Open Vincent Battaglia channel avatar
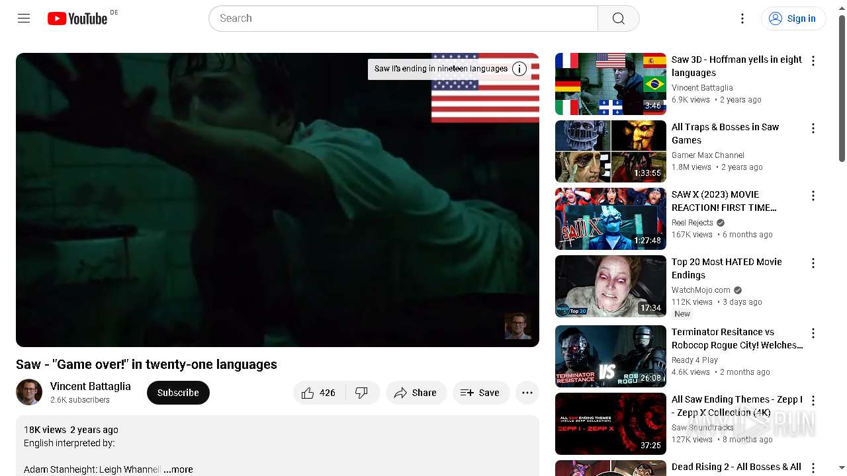Viewport: 847px width, 476px height. click(29, 393)
